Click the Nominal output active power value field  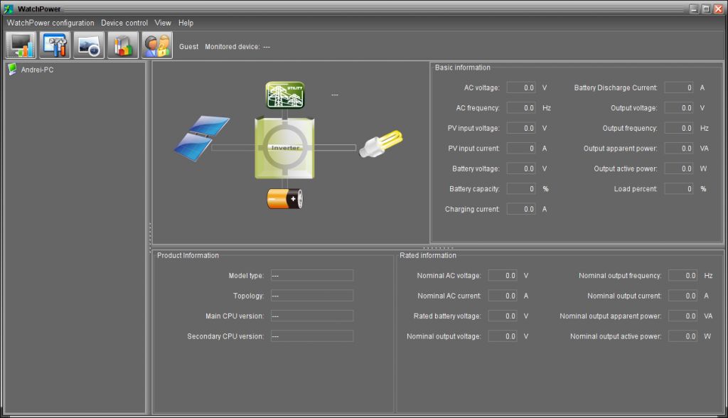click(x=683, y=336)
